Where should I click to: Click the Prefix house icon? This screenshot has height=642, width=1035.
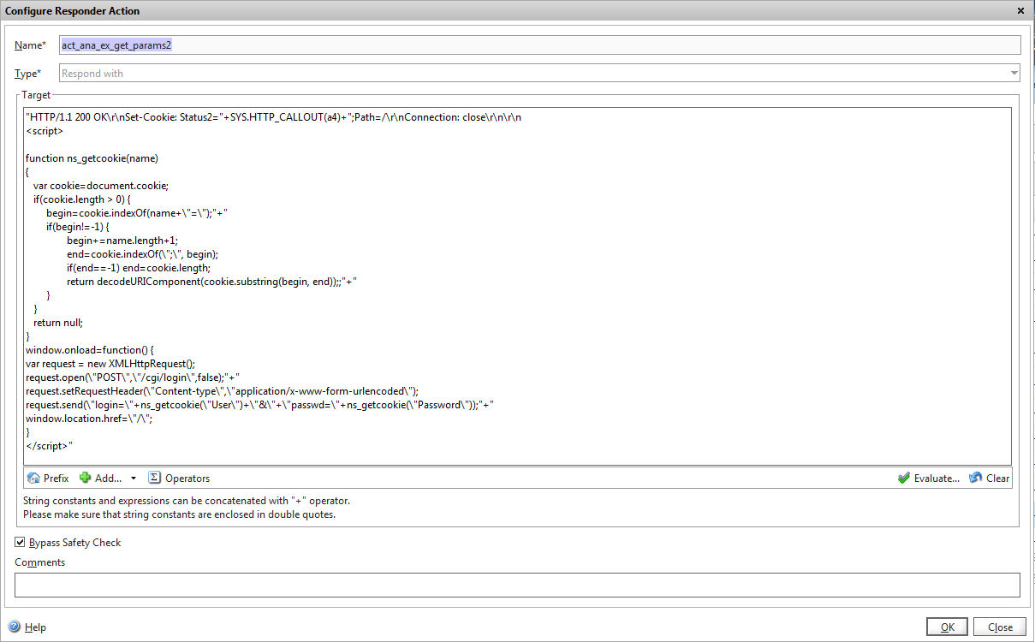click(x=33, y=479)
